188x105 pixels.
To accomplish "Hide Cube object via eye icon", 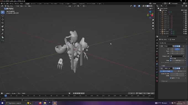I will (184, 12).
